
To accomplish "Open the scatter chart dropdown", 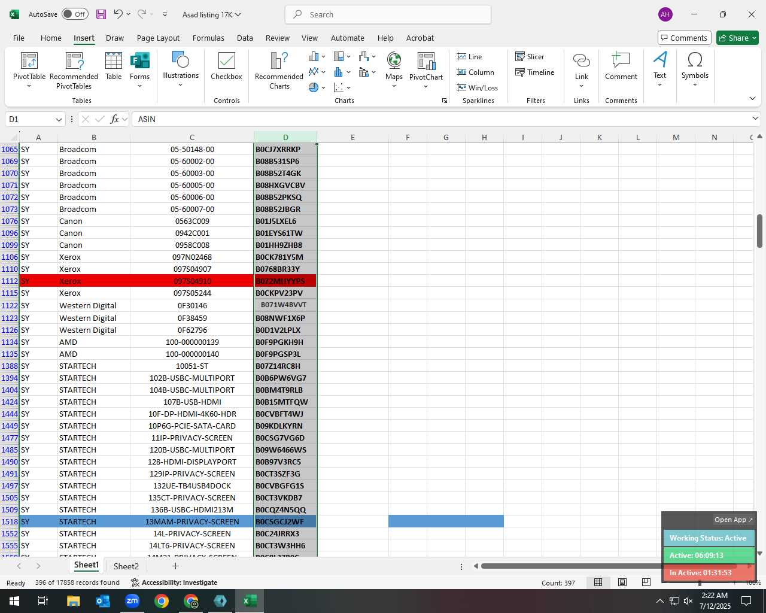I will coord(342,87).
